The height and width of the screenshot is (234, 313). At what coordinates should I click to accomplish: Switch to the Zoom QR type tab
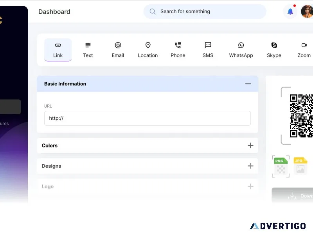pos(304,50)
